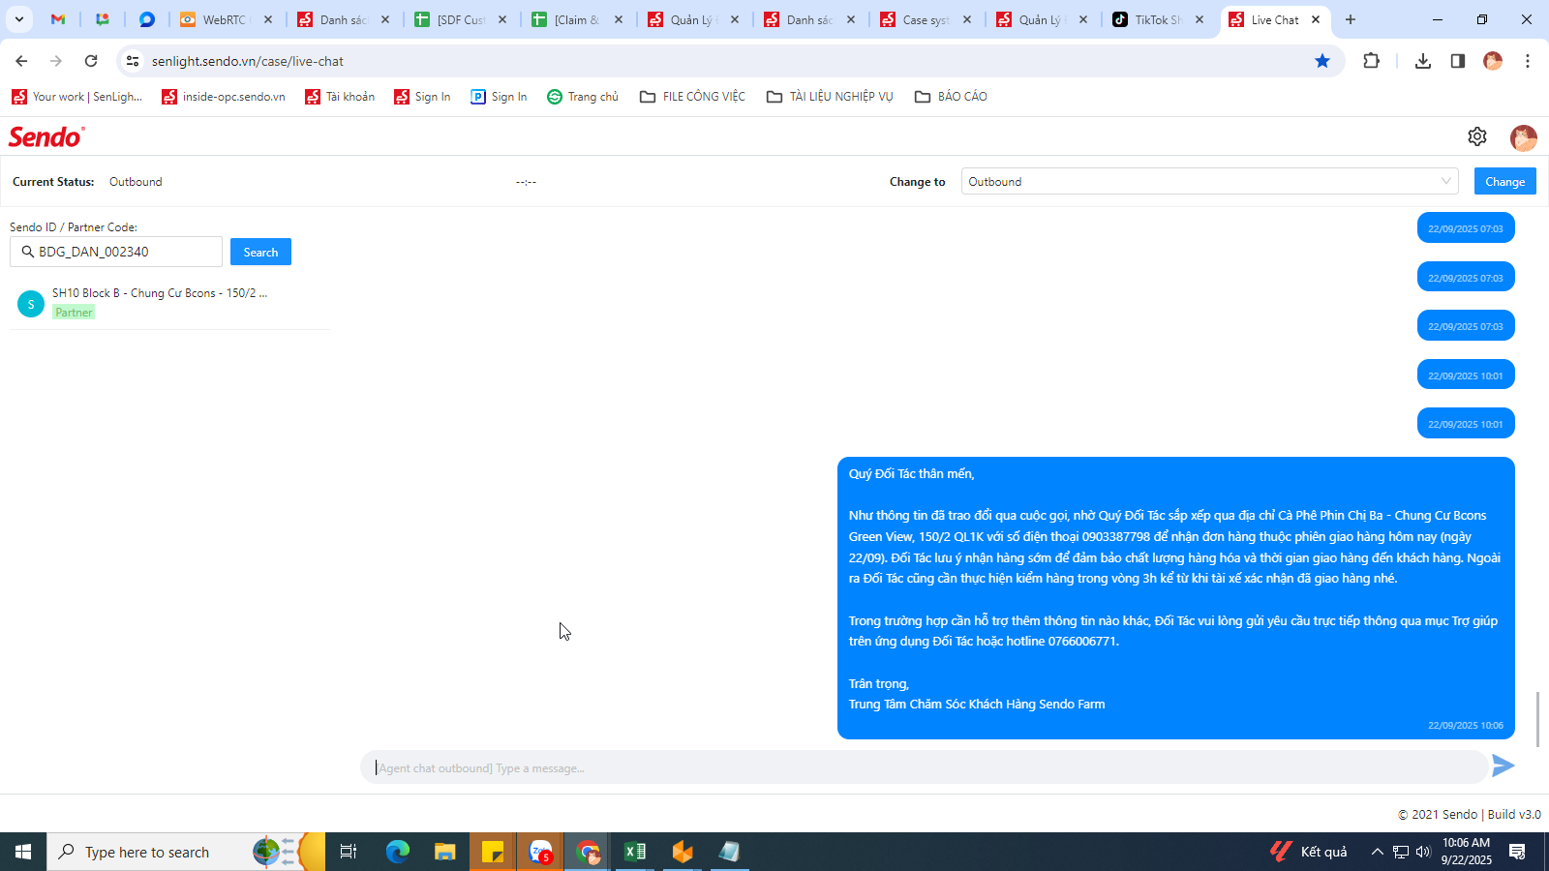Open the SH10 Block B partner conversation
The image size is (1549, 871).
coord(169,303)
